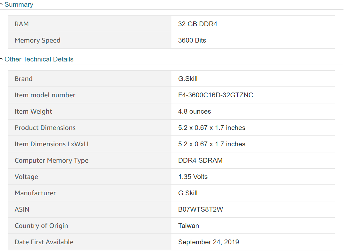Select the Computer Memory Type label
Viewport: 347px width, 251px height.
(52, 160)
